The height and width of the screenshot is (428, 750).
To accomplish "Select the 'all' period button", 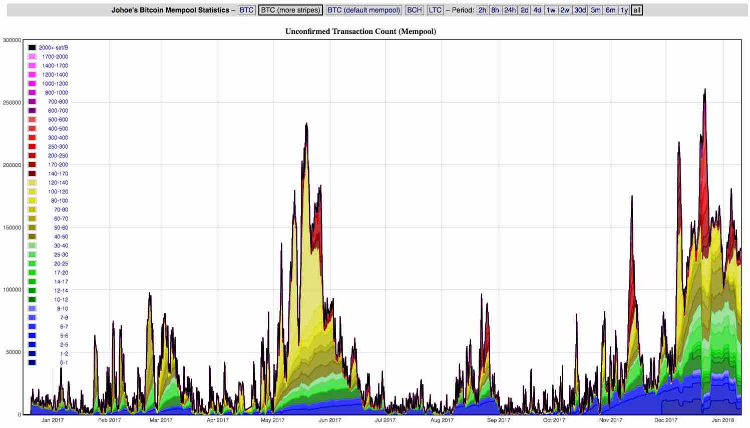I will [637, 10].
